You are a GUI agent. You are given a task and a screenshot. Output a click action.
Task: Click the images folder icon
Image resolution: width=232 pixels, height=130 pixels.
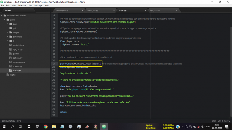click(10, 32)
